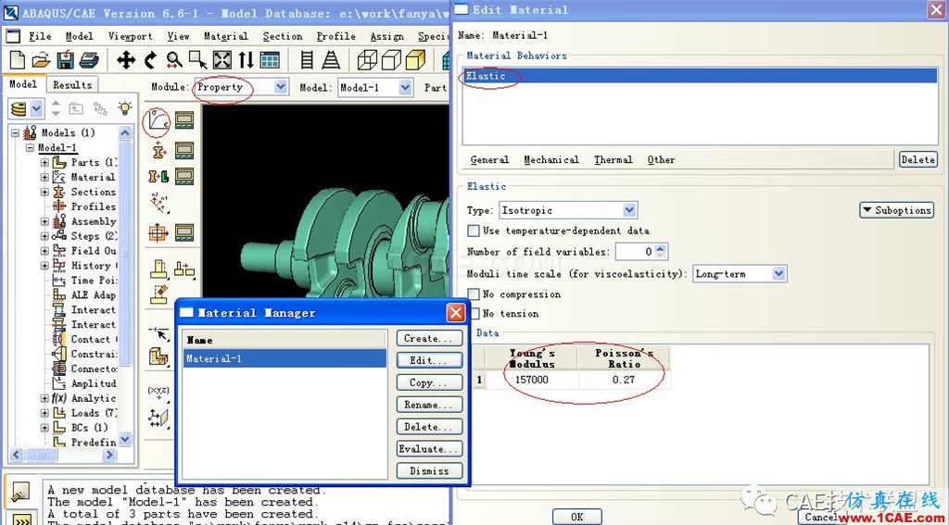949x525 pixels.
Task: Open the Module dropdown showing Property
Action: (281, 87)
